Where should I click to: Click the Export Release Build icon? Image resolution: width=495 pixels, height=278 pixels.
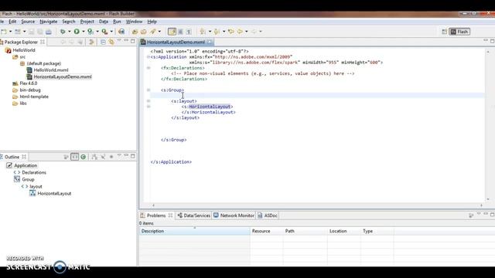tap(121, 32)
